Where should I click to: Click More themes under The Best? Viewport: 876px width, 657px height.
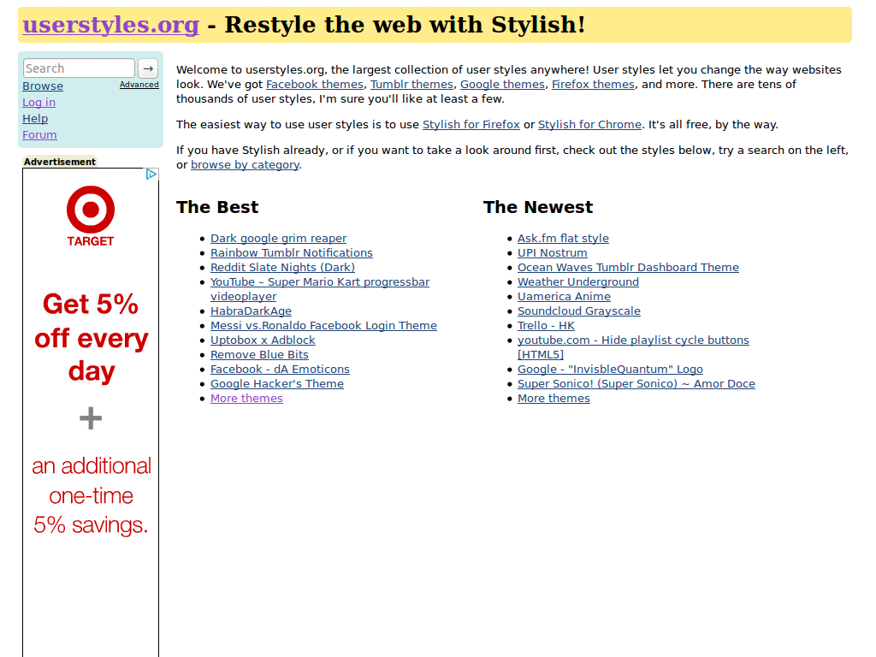coord(246,399)
